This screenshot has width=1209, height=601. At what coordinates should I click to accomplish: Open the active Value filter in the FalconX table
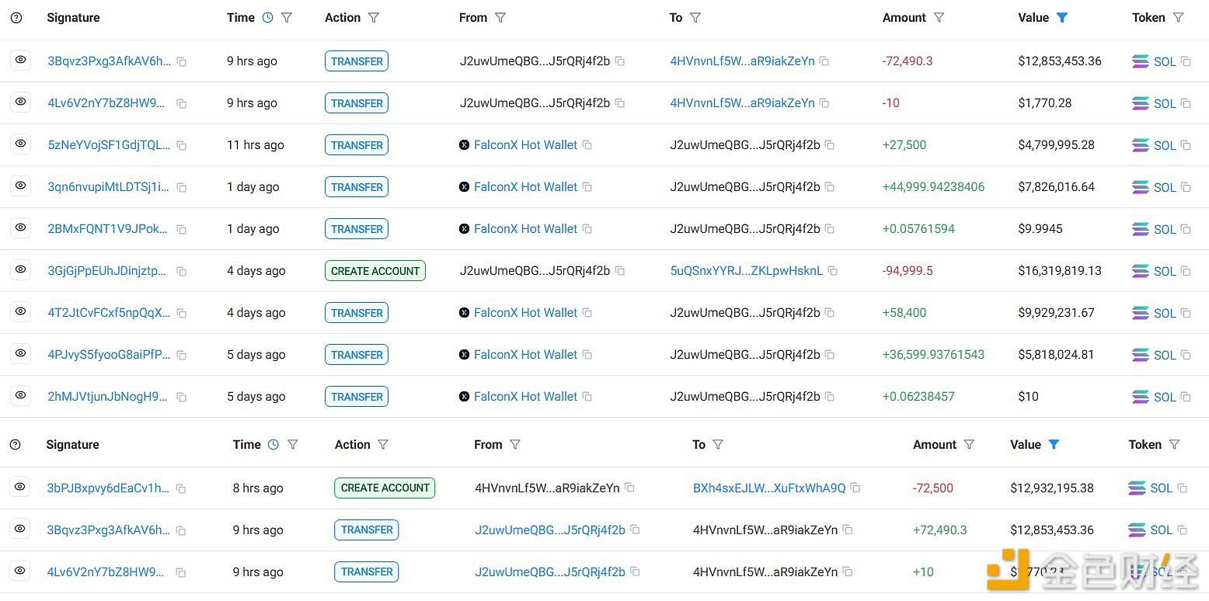tap(1062, 17)
